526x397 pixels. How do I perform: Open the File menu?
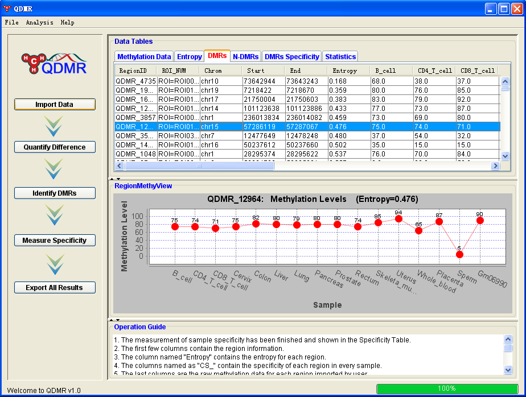tap(12, 22)
